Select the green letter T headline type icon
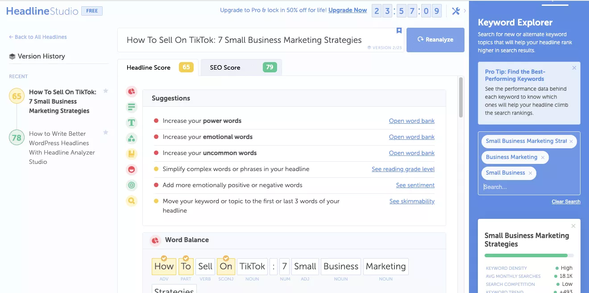Image resolution: width=589 pixels, height=293 pixels. [131, 123]
